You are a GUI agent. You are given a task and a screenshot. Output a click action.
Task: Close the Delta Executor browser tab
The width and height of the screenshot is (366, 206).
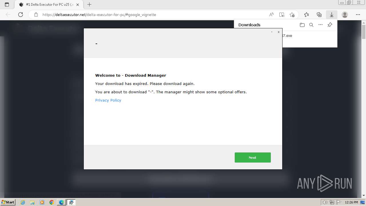pyautogui.click(x=77, y=5)
